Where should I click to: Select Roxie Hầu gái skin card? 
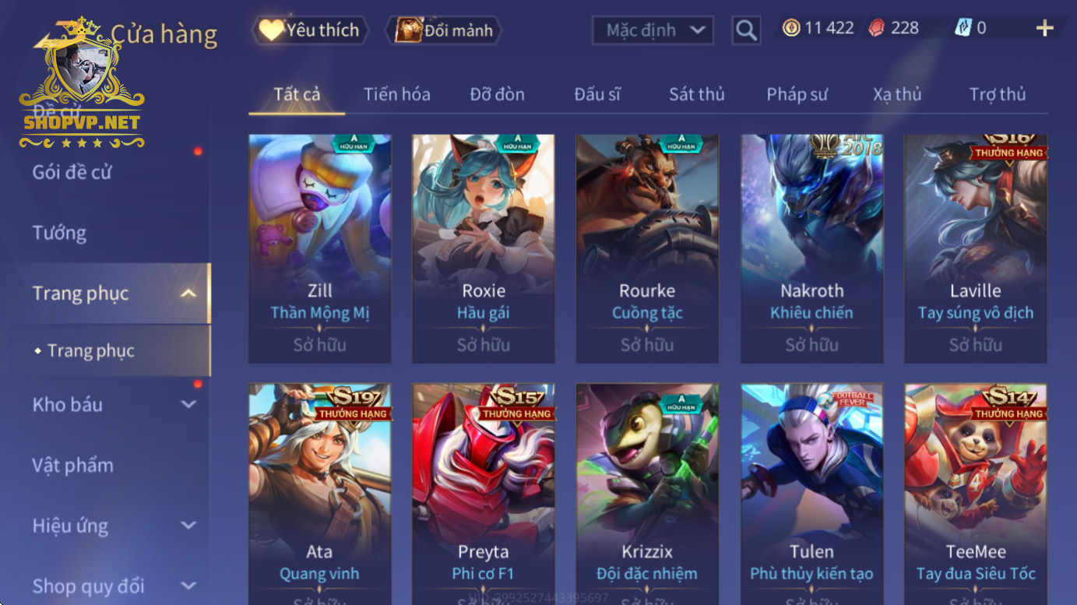point(484,248)
